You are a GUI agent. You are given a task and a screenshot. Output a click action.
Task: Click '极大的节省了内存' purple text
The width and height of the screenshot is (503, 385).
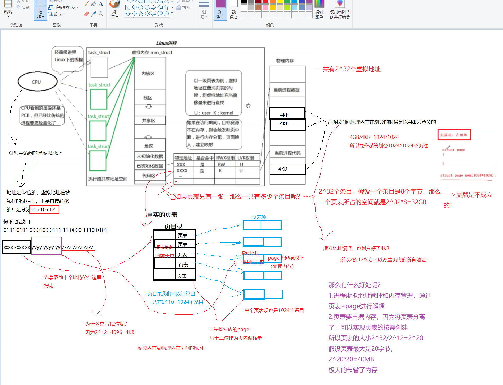pyautogui.click(x=353, y=370)
